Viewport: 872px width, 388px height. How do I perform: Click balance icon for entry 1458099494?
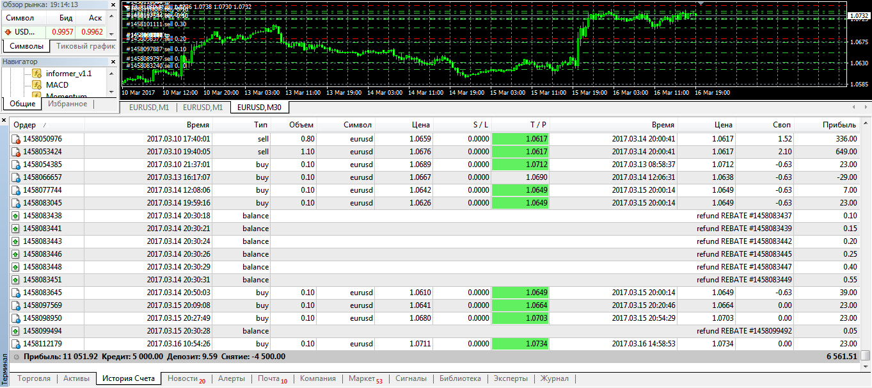[x=16, y=331]
